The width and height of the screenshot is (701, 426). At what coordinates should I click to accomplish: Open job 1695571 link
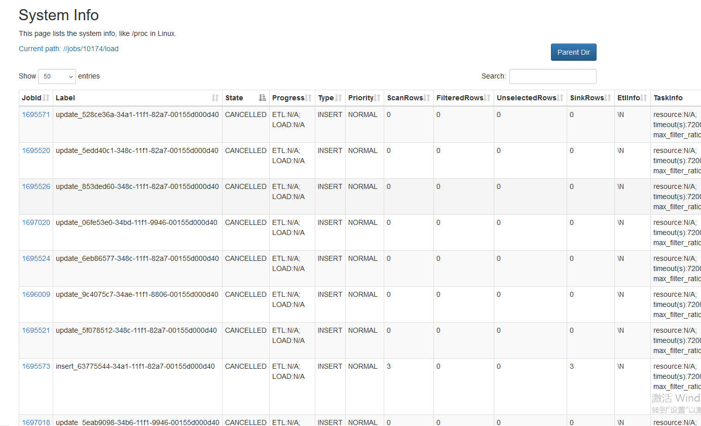(x=36, y=114)
